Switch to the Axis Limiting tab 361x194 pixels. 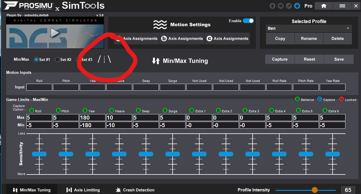(x=83, y=190)
